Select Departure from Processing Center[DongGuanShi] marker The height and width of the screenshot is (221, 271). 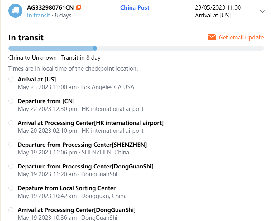click(11, 166)
